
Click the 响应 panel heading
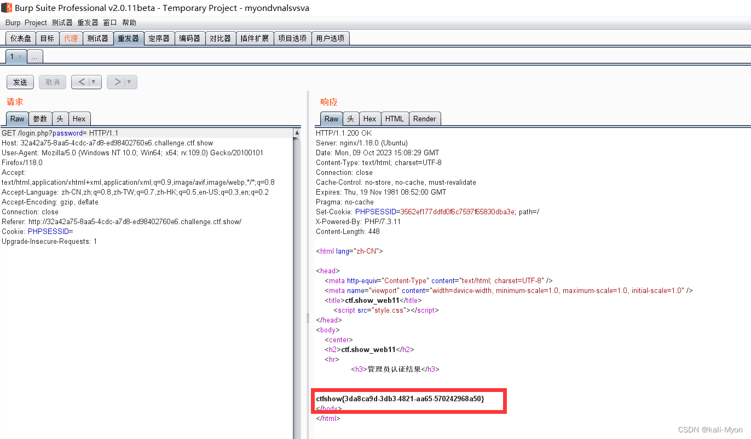tap(329, 102)
